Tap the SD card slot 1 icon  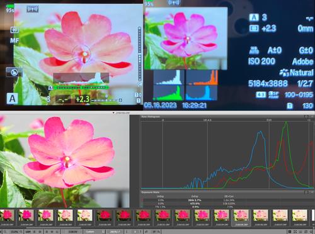(290, 106)
